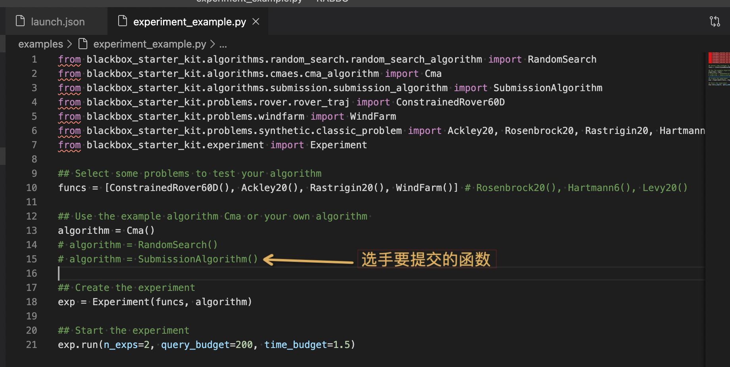
Task: Click the source control compare changes icon
Action: pos(715,21)
